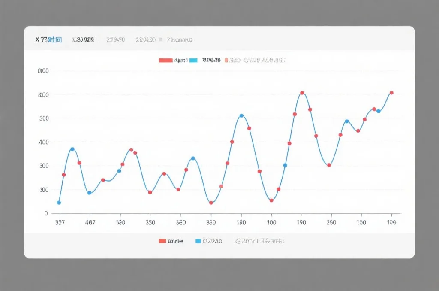Click the red swatch in the bottom legend

click(162, 241)
